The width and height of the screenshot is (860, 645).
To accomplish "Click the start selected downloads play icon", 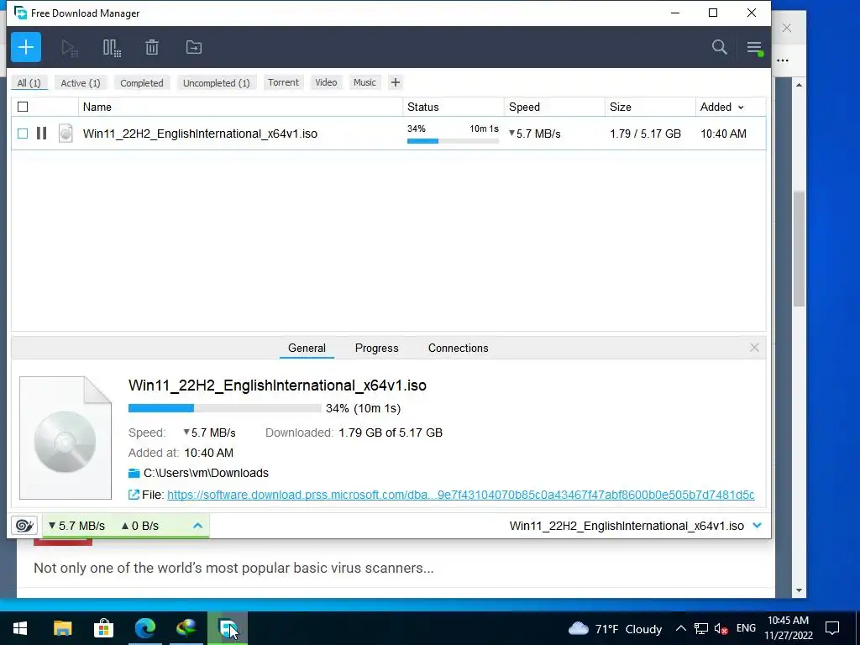I will click(x=69, y=48).
